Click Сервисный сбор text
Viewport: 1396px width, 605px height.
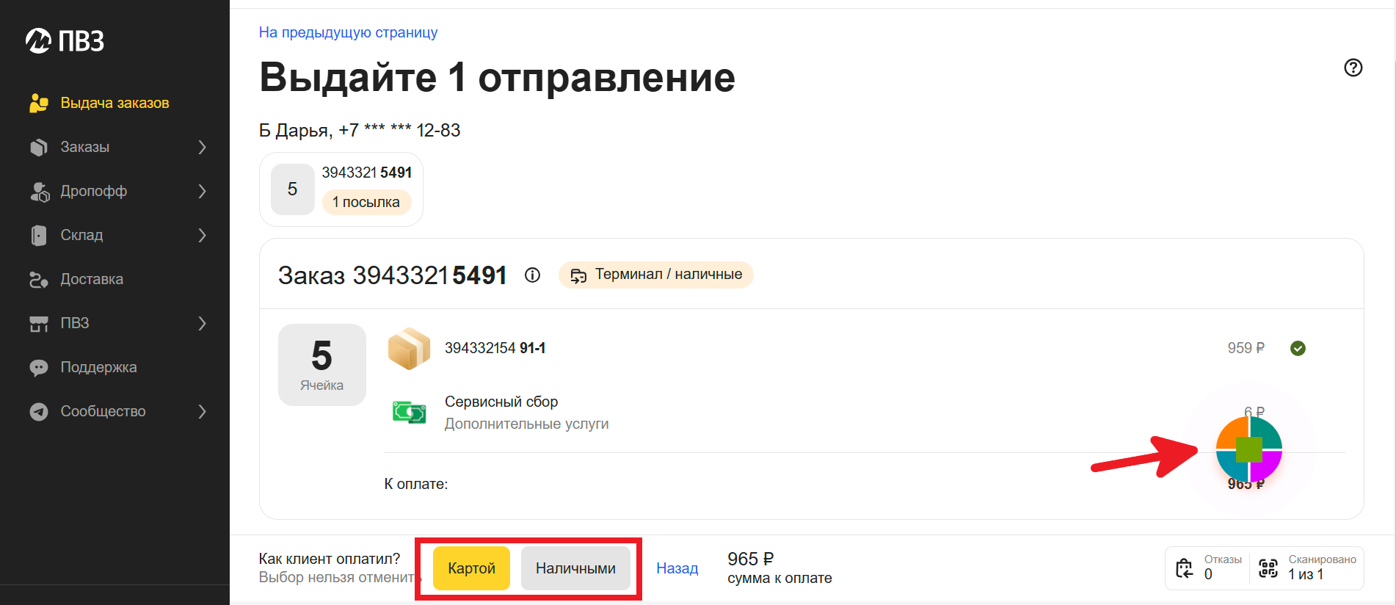point(501,402)
